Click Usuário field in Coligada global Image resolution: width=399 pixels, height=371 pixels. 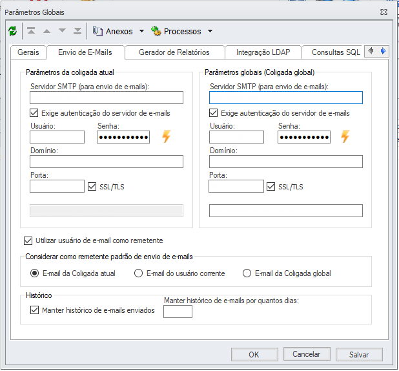point(236,137)
